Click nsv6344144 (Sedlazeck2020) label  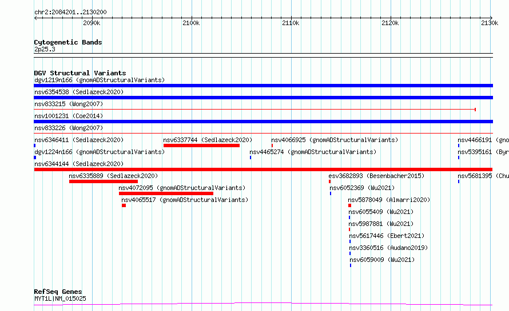click(x=79, y=164)
